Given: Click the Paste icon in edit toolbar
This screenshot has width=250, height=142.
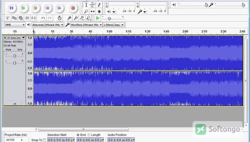Looking at the screenshot, I should click(x=21, y=18).
